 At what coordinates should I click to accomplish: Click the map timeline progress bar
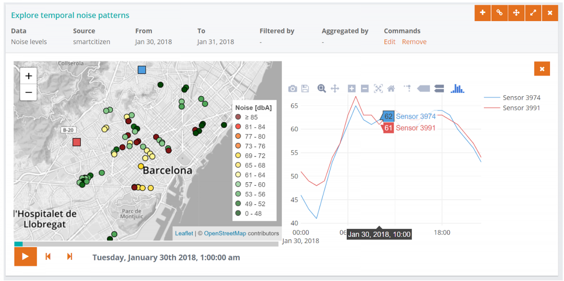click(x=146, y=244)
